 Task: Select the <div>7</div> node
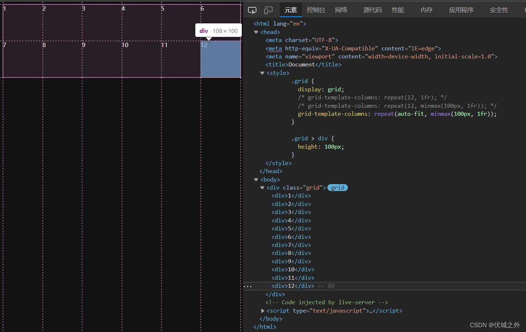[291, 245]
